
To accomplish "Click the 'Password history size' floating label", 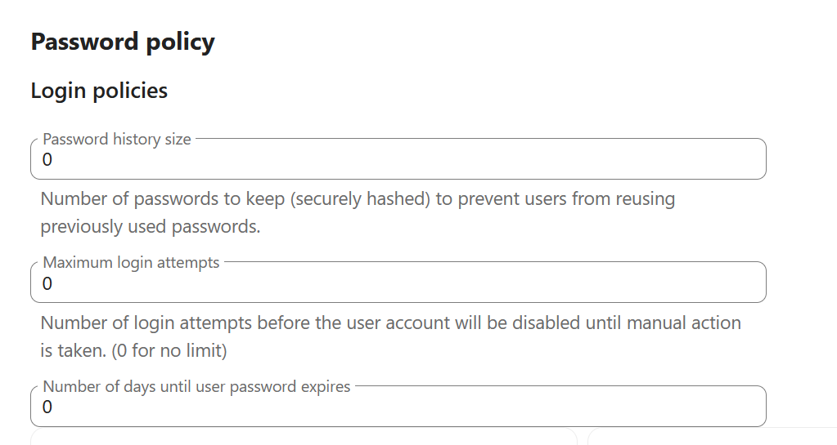I will pos(116,140).
